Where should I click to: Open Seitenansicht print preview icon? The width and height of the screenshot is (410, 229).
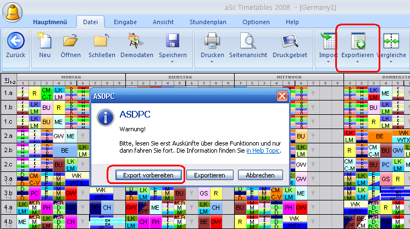point(248,41)
